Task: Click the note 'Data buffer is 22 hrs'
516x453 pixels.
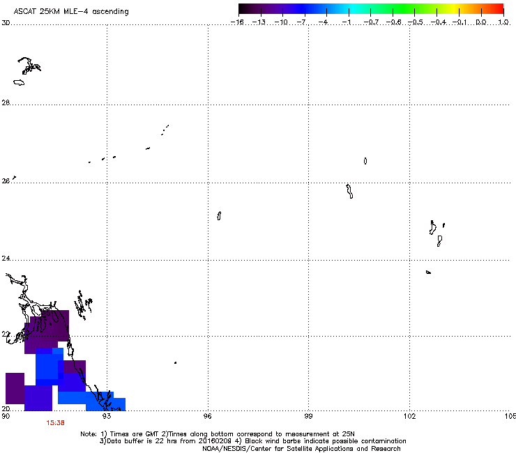Action: [140, 441]
